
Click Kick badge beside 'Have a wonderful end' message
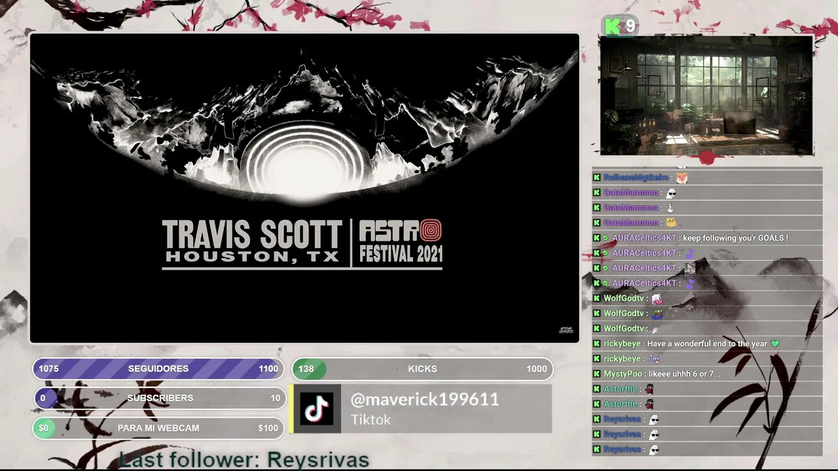point(596,343)
